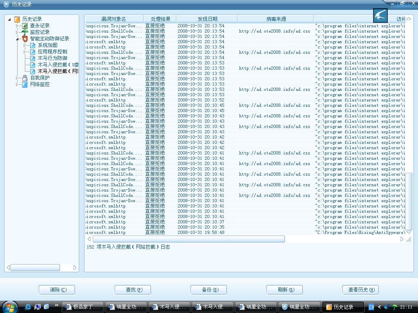Expand the quick launch overflow chevron
This screenshot has width=418, height=313.
(56, 305)
